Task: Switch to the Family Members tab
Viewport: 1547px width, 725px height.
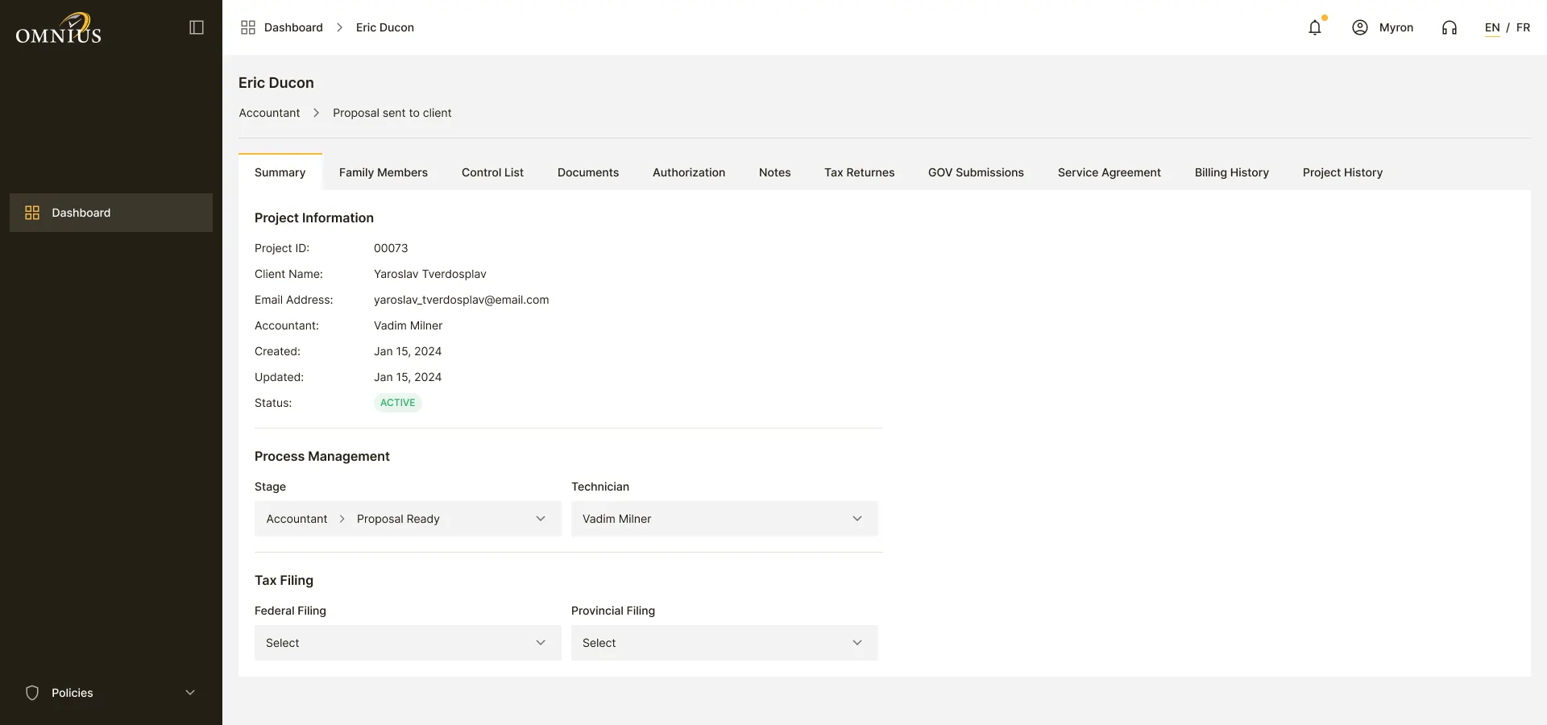Action: (384, 172)
